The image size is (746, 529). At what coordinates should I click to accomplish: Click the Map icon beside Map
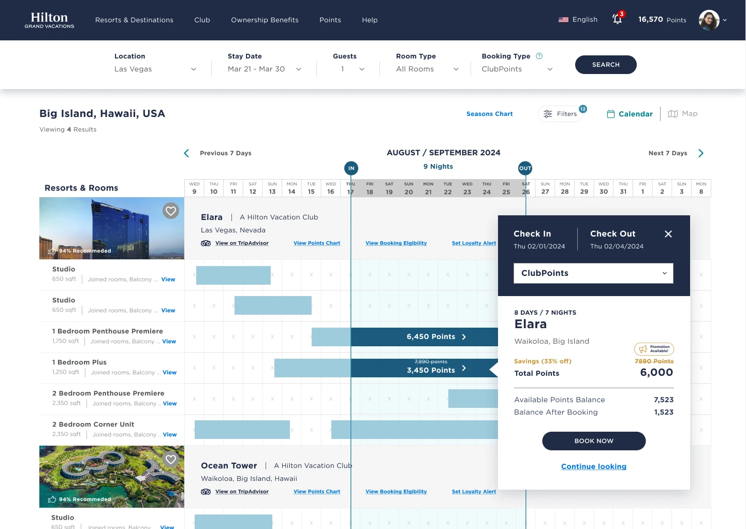(x=673, y=114)
